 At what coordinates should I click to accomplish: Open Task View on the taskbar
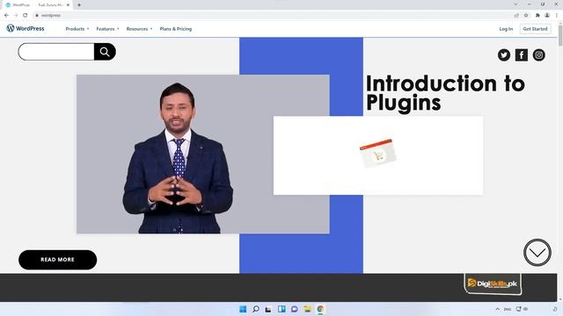[268, 309]
